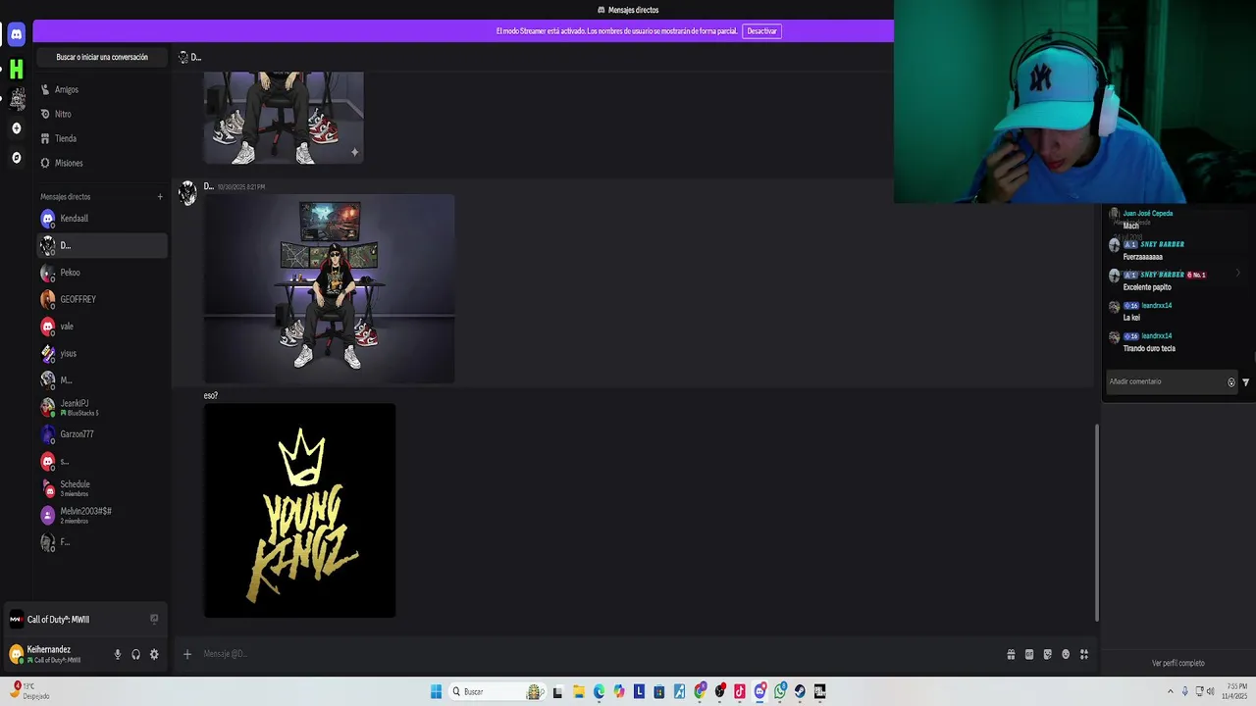Screen dimensions: 1256x706
Task: Open conversation with GEOFFREY
Action: coord(101,299)
